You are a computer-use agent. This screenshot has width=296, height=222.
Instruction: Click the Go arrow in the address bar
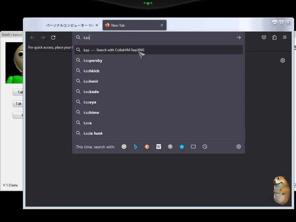point(238,38)
